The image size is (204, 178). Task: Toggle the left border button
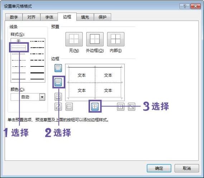pyautogui.click(x=69, y=107)
